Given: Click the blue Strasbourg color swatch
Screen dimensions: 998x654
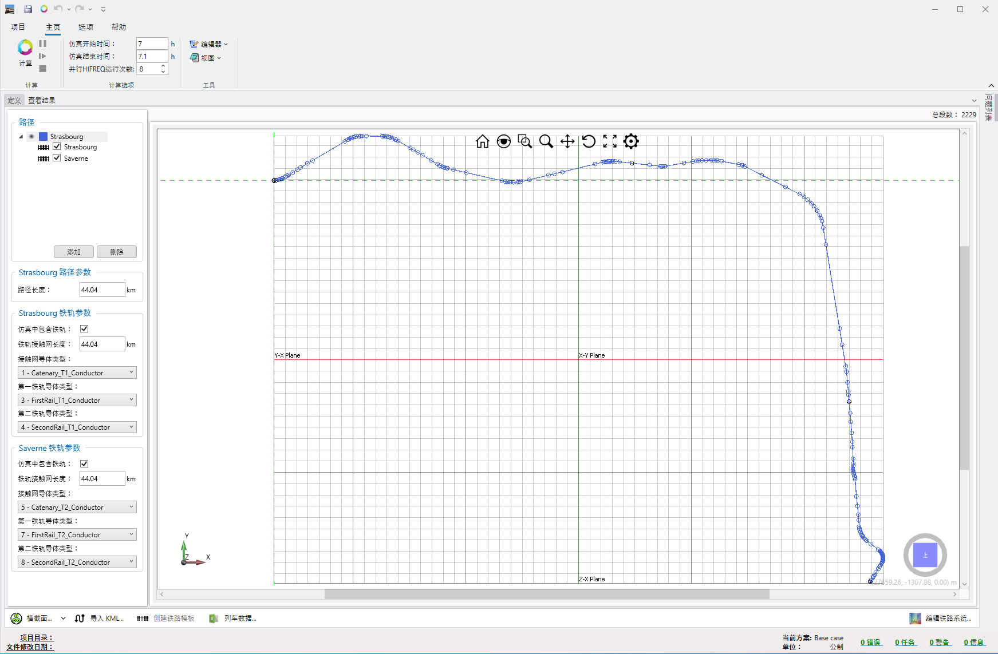Looking at the screenshot, I should 43,137.
